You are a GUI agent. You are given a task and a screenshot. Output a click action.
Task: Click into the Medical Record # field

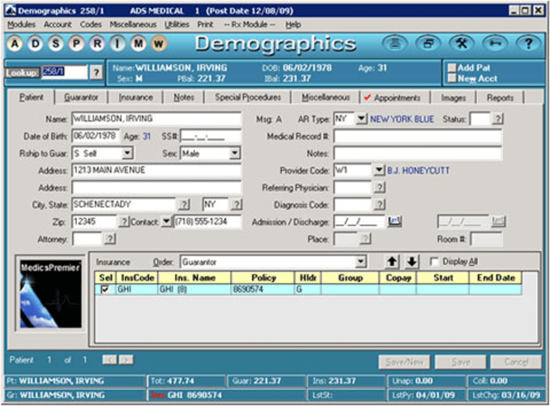[x=417, y=136]
